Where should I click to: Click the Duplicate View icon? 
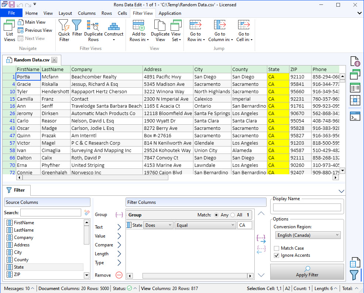pos(160,30)
